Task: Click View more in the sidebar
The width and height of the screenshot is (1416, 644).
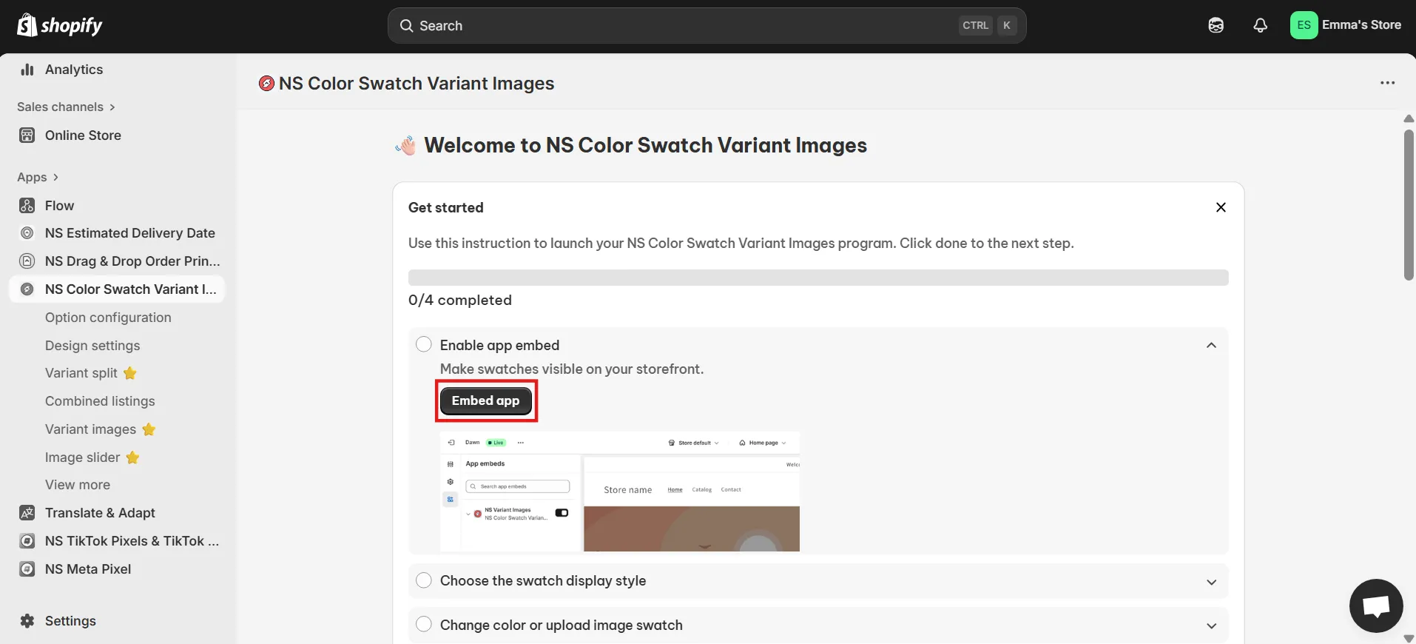Action: click(x=78, y=485)
